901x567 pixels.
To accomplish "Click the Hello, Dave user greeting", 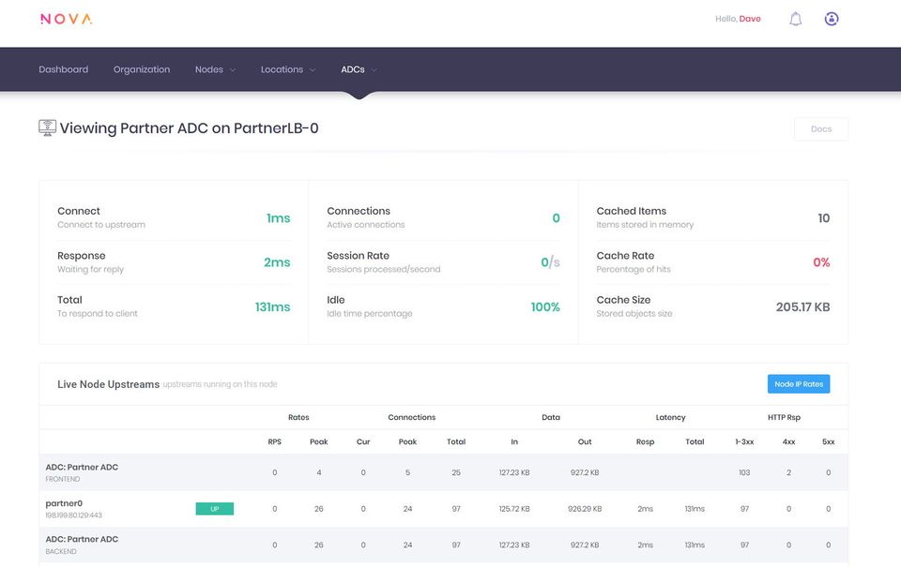I will (738, 19).
